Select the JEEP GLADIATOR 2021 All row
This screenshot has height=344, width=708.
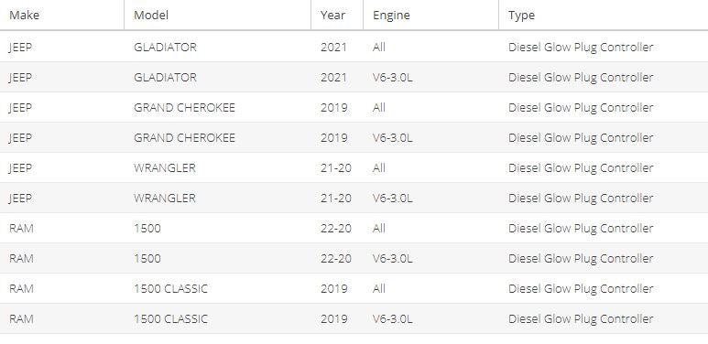354,47
